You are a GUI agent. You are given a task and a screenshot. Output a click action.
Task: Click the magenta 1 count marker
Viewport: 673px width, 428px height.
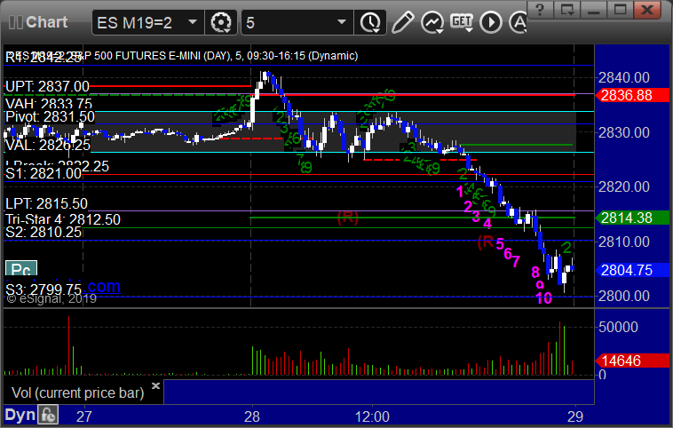pyautogui.click(x=460, y=192)
